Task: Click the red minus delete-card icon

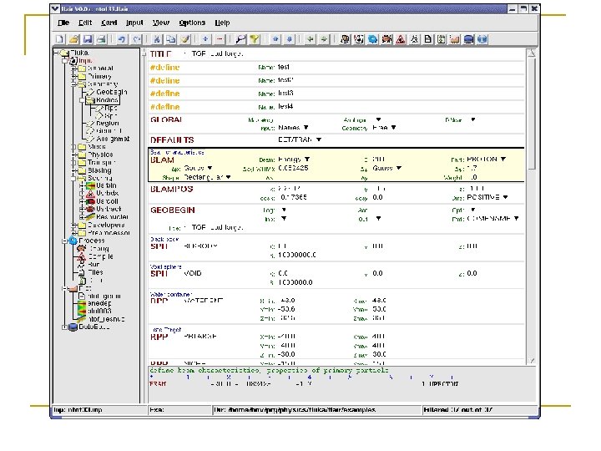Action: point(219,38)
